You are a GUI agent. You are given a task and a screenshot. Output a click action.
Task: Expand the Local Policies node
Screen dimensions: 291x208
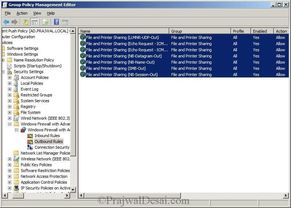[10, 83]
